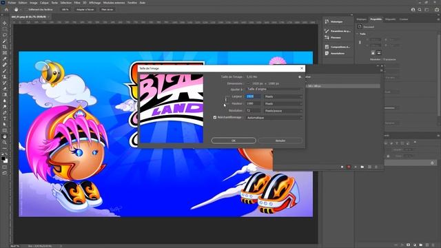Click Annuler in the image size dialog
Viewport: 441px width, 248px height.
click(280, 141)
